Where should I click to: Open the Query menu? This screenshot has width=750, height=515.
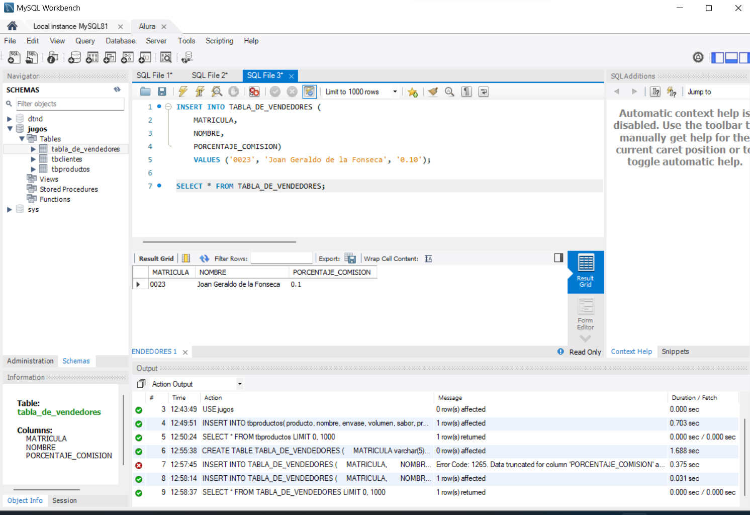click(x=85, y=41)
